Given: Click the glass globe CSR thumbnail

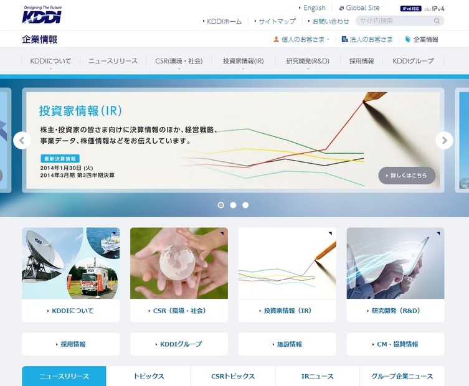Looking at the screenshot, I should (x=179, y=263).
